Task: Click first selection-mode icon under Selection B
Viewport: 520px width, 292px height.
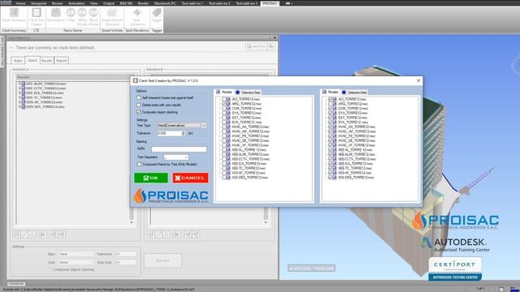Action: pos(151,234)
